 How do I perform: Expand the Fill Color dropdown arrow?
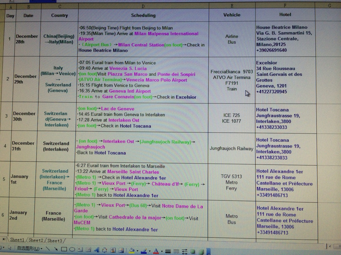[138, 251]
